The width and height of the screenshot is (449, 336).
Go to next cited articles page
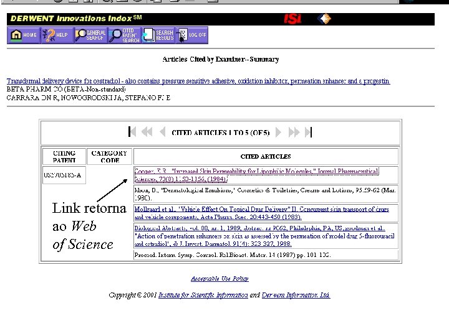(278, 133)
